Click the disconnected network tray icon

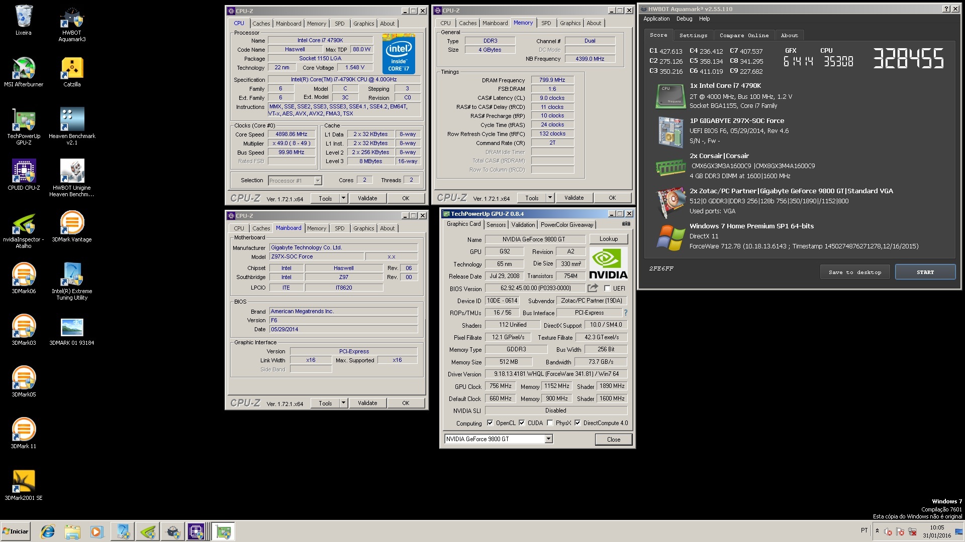coord(912,531)
